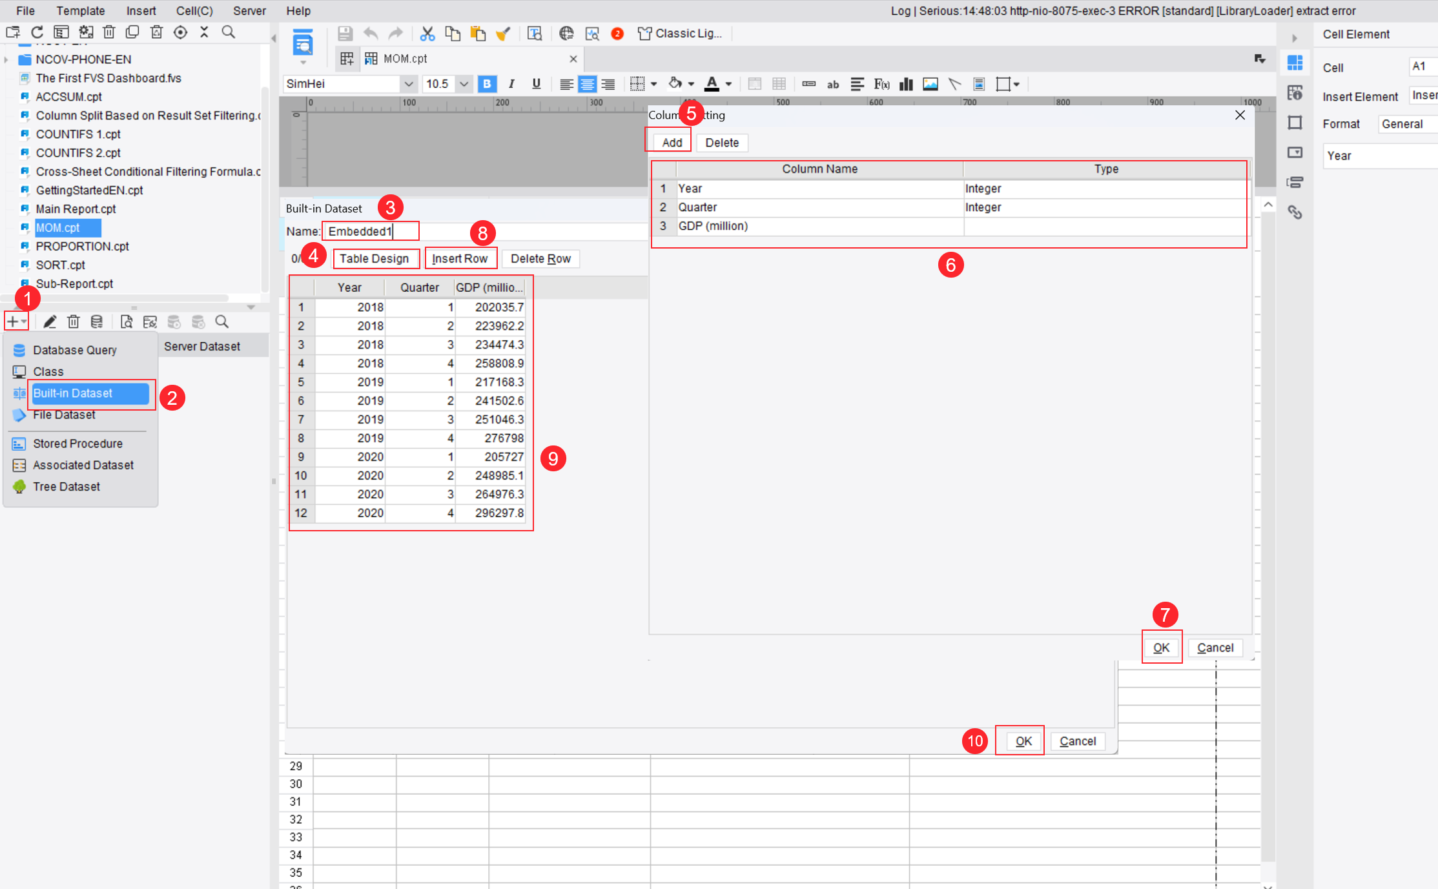Viewport: 1438px width, 889px height.
Task: Click the edit dataset pencil icon
Action: click(50, 322)
